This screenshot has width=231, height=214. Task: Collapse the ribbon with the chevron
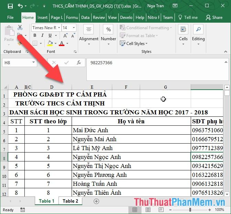[x=225, y=52]
